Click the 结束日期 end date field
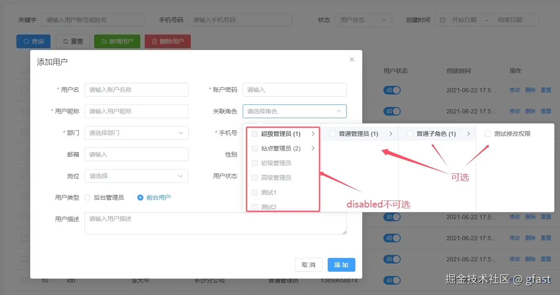The image size is (560, 295). (510, 20)
